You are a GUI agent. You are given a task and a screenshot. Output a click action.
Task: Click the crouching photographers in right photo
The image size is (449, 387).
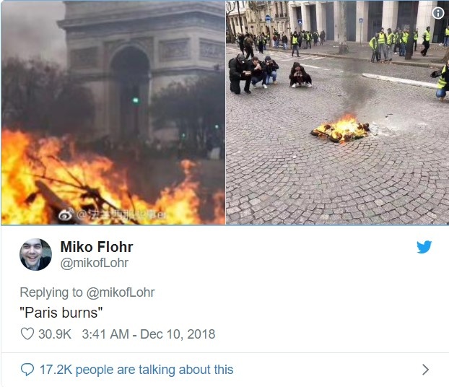point(269,74)
